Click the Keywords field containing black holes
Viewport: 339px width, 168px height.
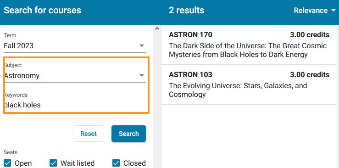[75, 105]
